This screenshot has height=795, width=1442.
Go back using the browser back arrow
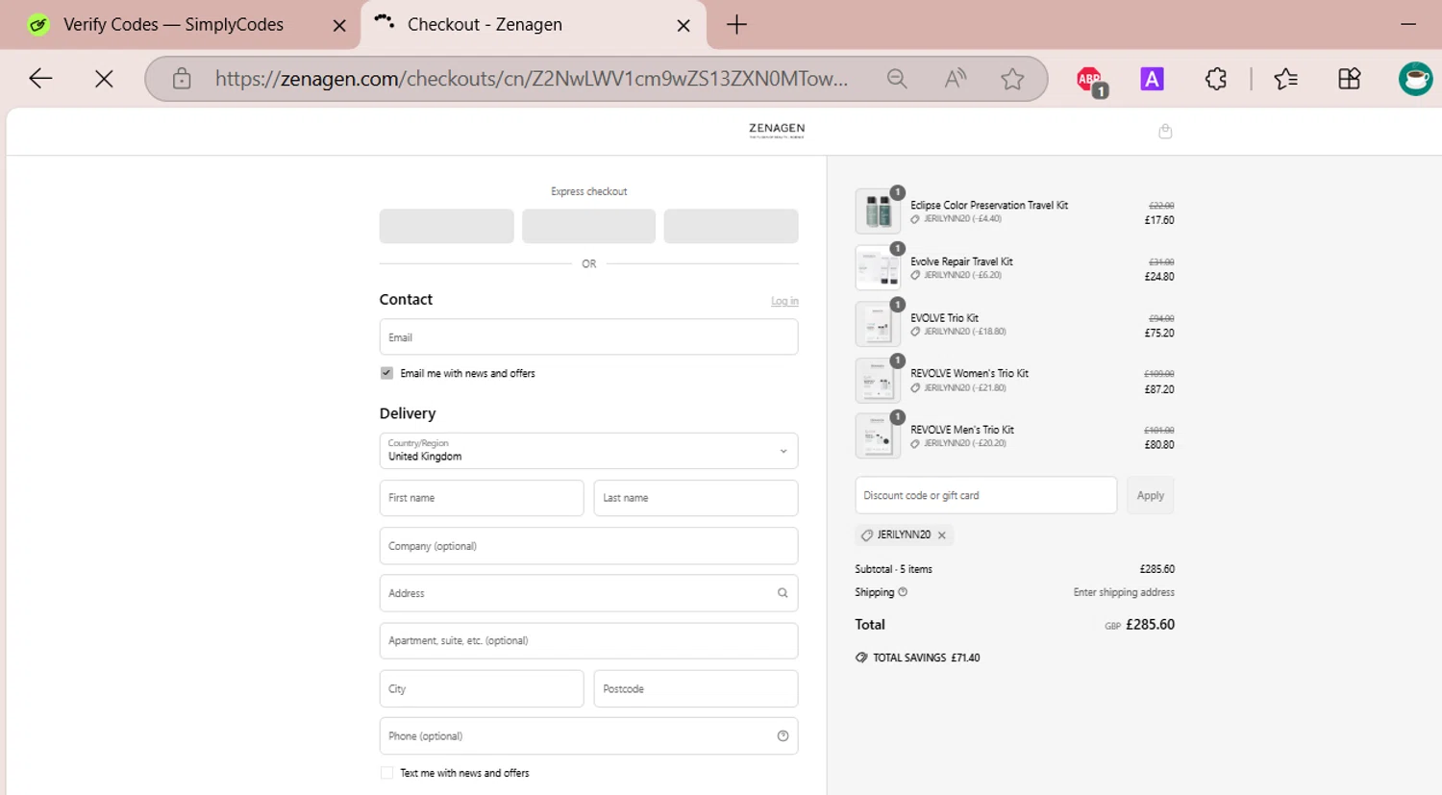tap(40, 79)
